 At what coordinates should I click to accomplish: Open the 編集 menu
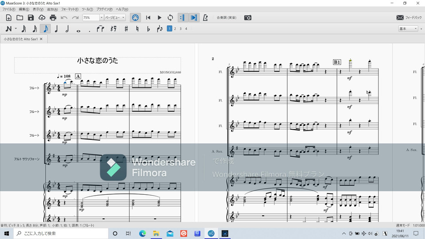point(24,9)
